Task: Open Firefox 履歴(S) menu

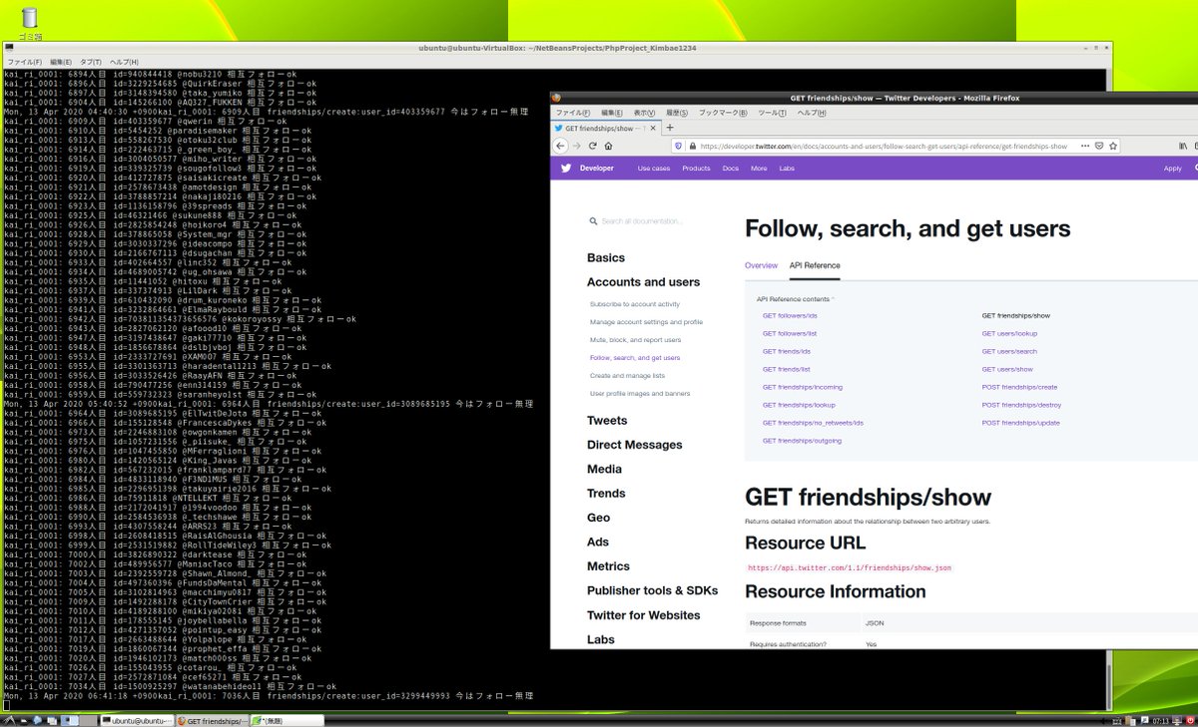Action: [x=677, y=113]
